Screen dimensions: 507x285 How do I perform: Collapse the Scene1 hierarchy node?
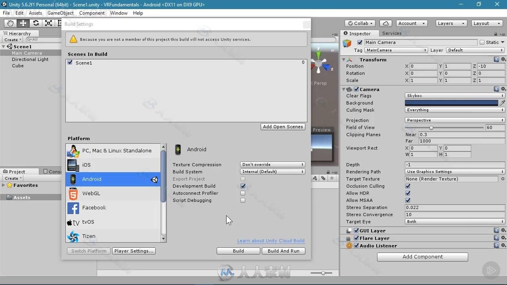pos(4,47)
